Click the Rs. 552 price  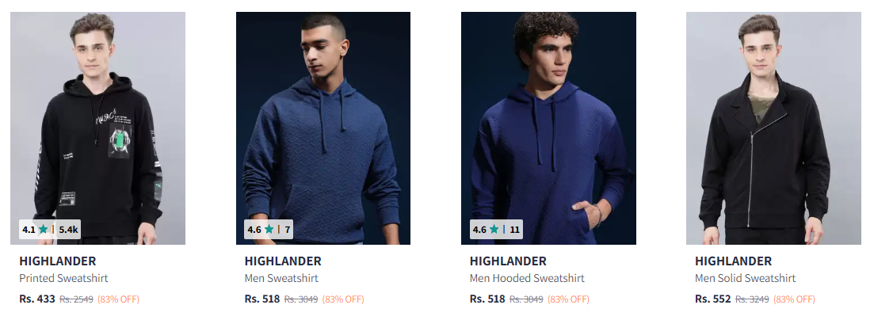pos(713,299)
